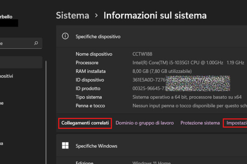Select the 64 bit system type text

pyautogui.click(x=187, y=97)
